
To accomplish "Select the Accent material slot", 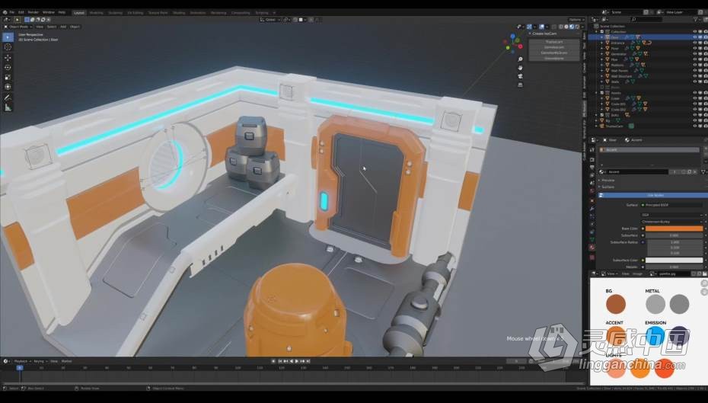I will tap(649, 149).
